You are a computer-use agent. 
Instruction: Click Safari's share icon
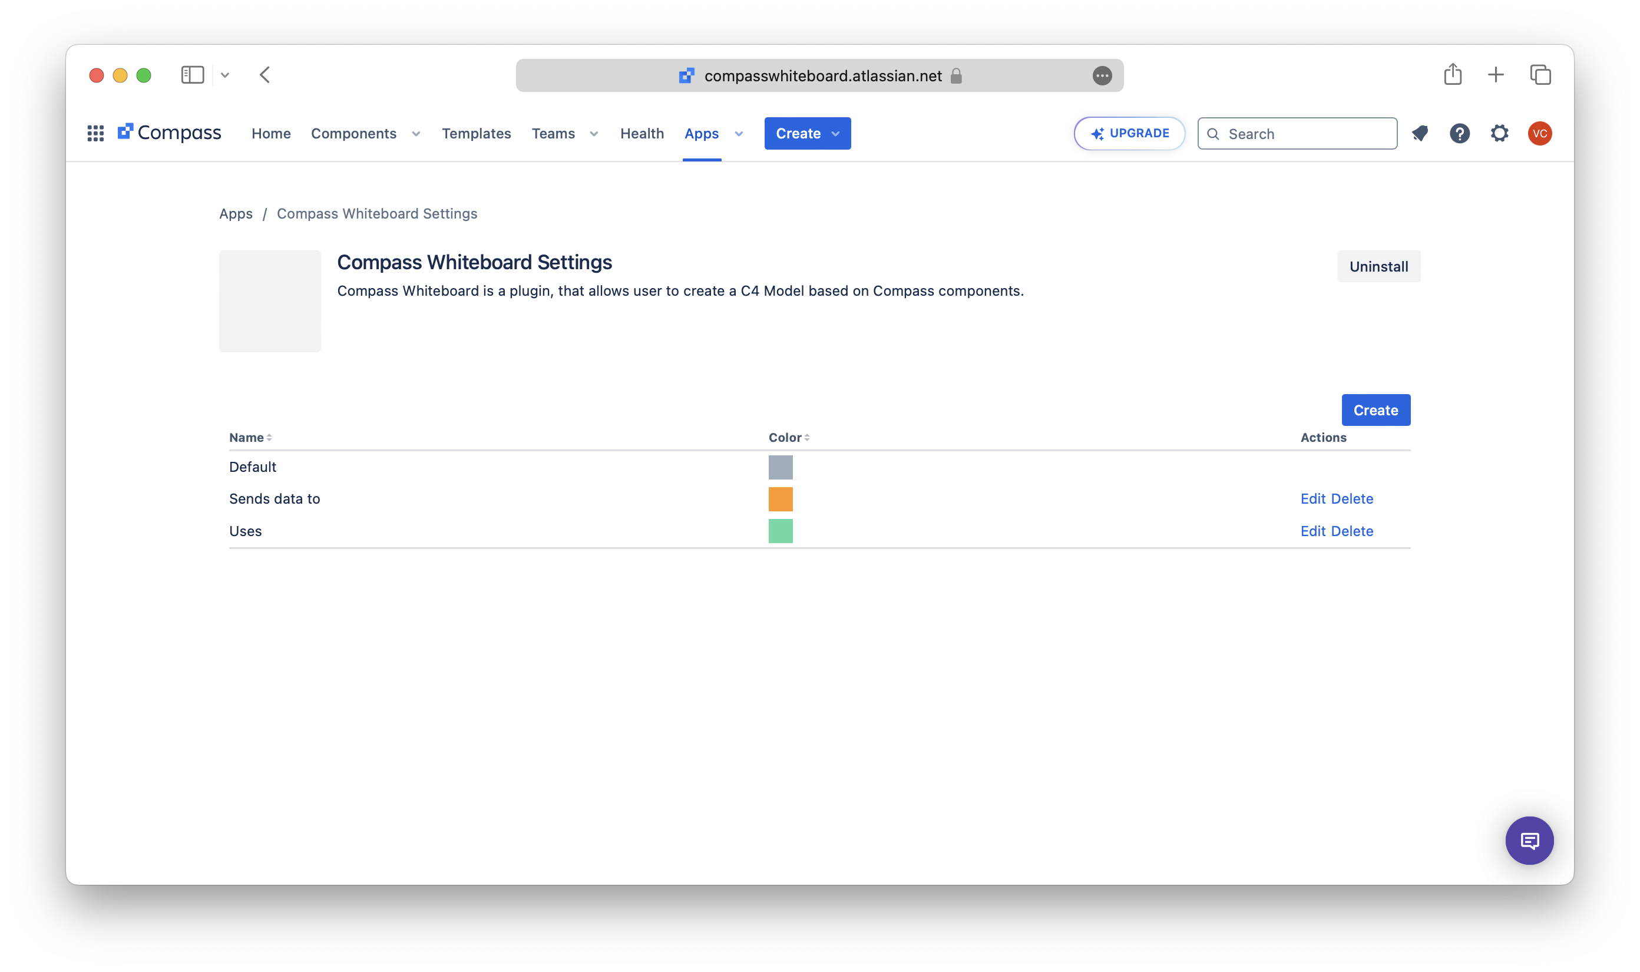pyautogui.click(x=1453, y=75)
